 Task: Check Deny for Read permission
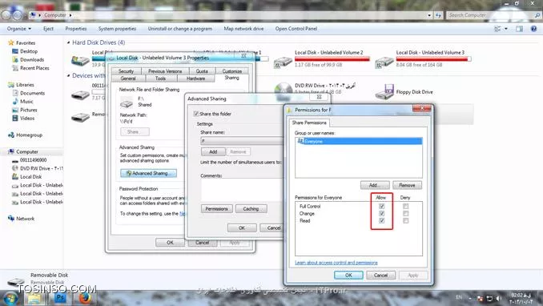point(405,221)
